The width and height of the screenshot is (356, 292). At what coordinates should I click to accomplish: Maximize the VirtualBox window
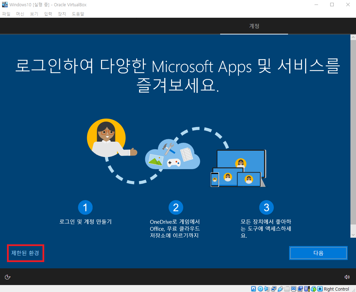[x=332, y=5]
